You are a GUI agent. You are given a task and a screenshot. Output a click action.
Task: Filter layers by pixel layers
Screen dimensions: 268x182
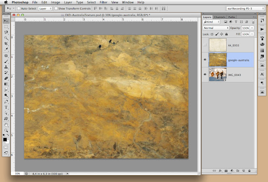[x=226, y=22]
